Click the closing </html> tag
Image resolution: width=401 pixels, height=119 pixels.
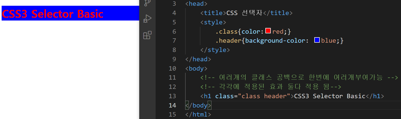coord(198,115)
